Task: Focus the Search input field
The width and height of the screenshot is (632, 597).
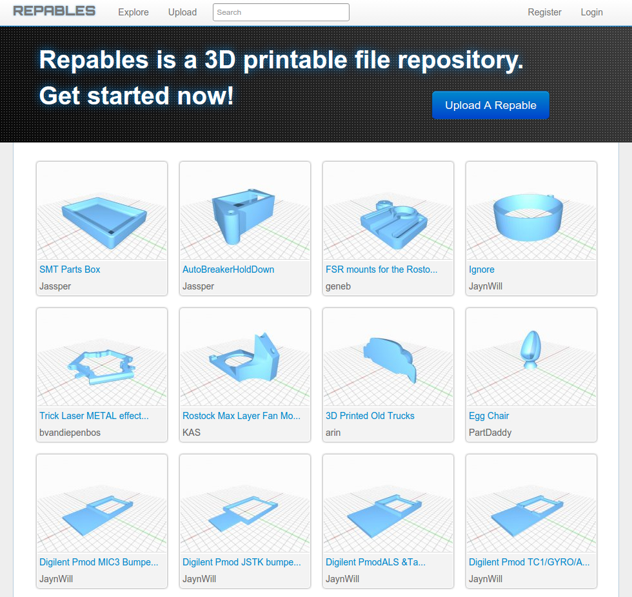Action: click(281, 12)
